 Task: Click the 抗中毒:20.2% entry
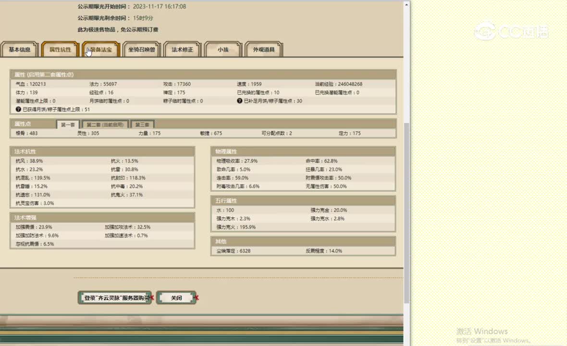click(x=126, y=186)
